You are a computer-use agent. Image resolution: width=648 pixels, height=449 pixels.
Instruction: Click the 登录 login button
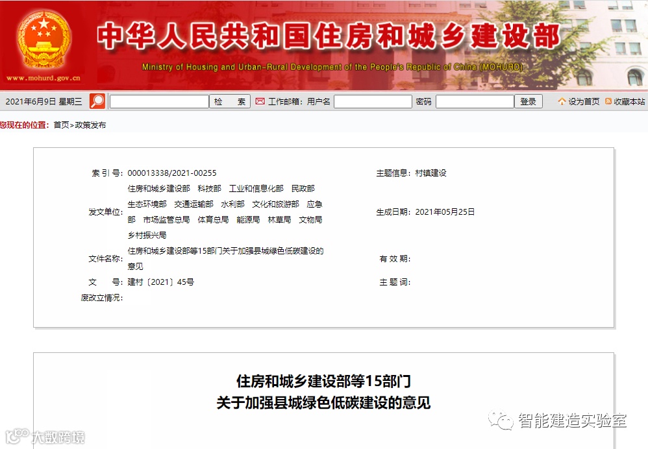click(x=528, y=102)
